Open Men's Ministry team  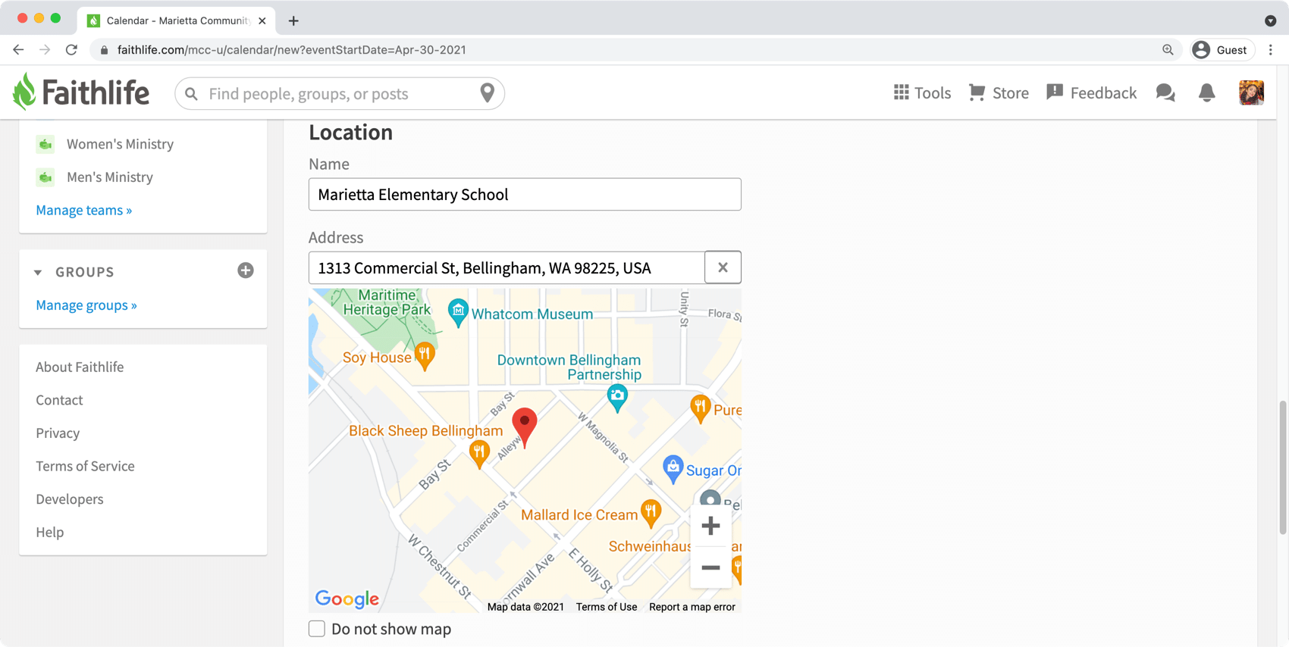click(110, 177)
